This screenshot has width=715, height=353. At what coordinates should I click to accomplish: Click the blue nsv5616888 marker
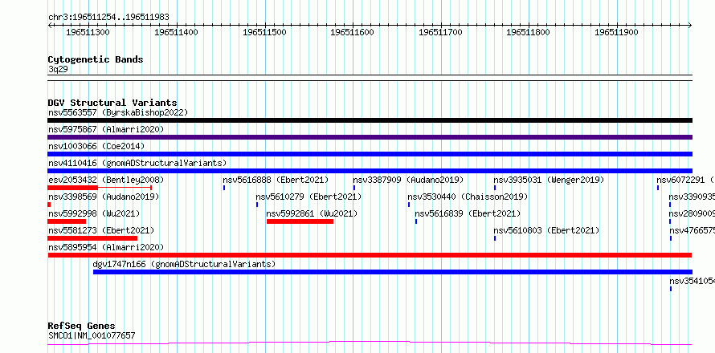click(x=224, y=188)
